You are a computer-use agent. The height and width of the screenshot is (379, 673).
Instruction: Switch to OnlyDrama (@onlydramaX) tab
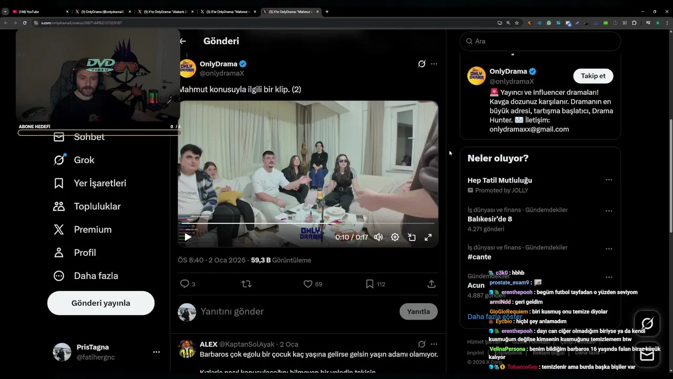103,12
